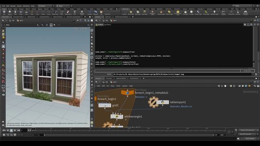Open the Build desktop dropdown

coord(46,6)
